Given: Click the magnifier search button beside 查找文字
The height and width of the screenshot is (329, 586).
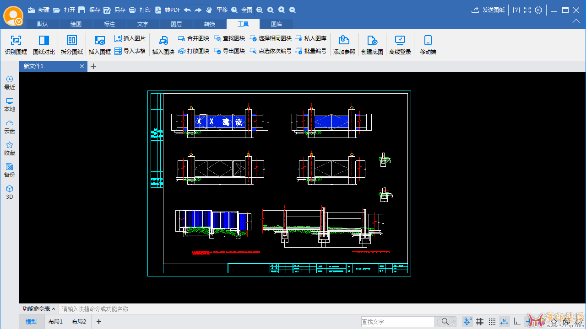Looking at the screenshot, I should [445, 322].
